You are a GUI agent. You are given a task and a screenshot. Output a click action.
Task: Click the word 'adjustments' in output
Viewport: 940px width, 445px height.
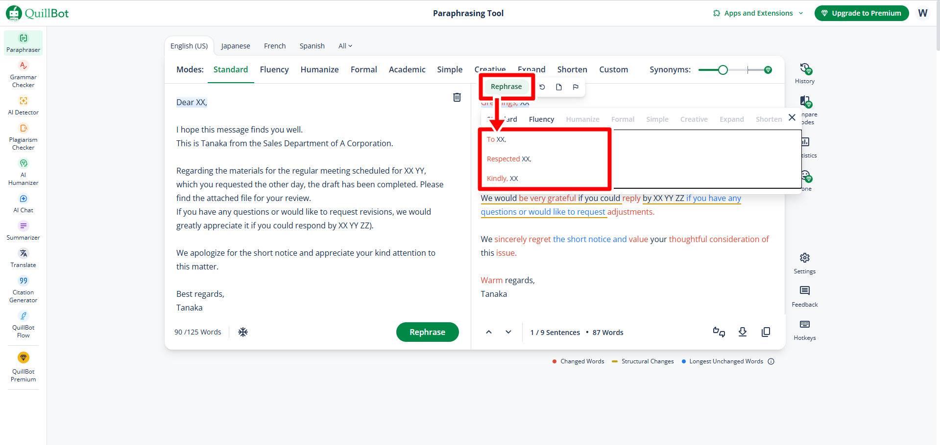630,212
